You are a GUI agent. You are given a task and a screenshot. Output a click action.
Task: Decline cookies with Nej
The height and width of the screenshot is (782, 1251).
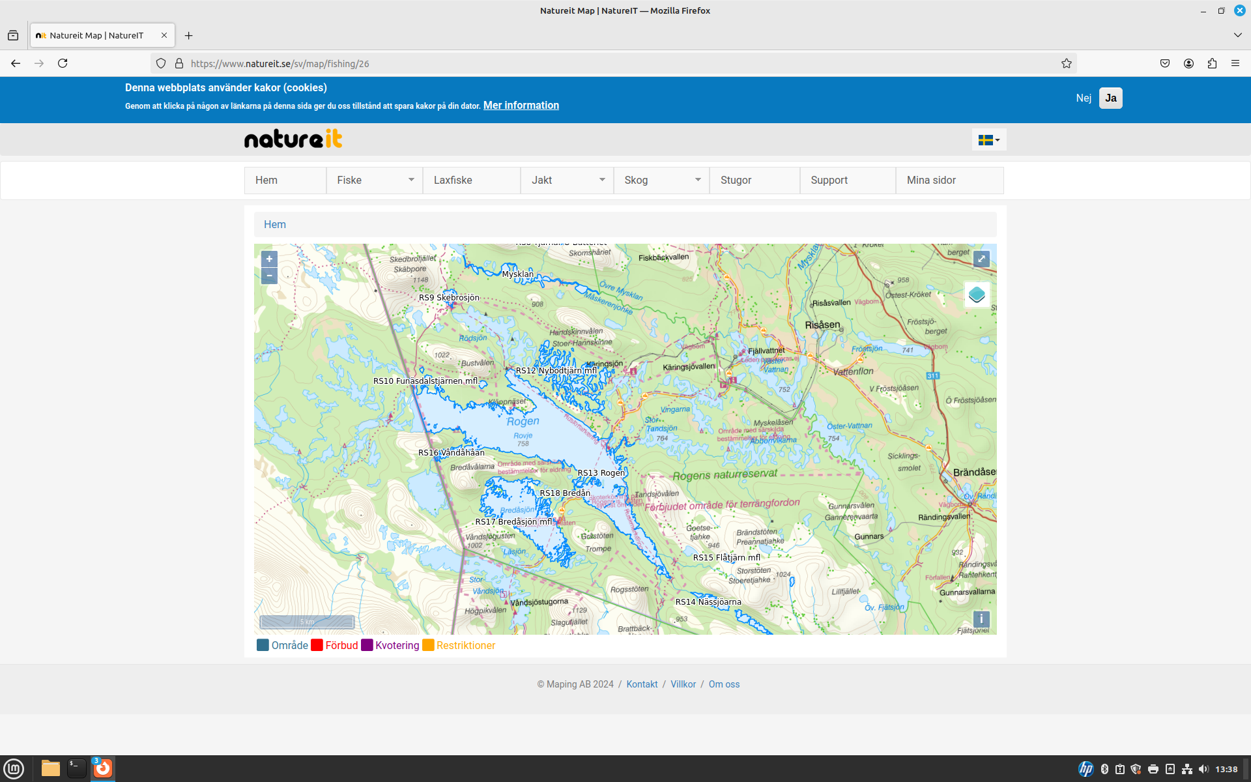coord(1084,98)
